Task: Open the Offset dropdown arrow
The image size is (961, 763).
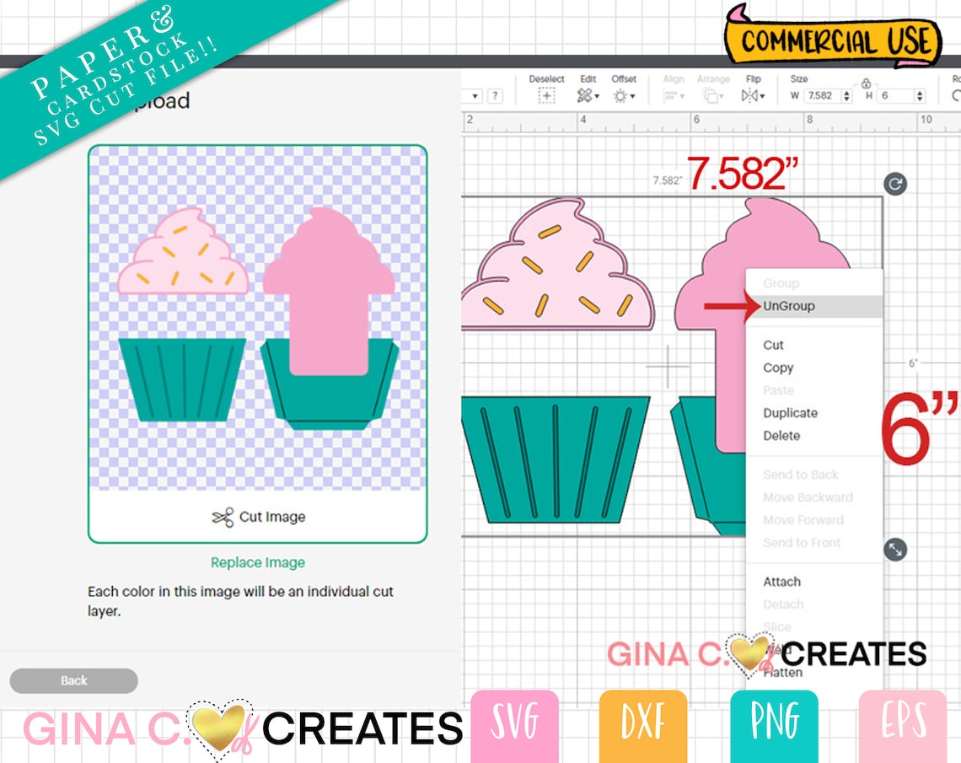Action: pos(633,95)
